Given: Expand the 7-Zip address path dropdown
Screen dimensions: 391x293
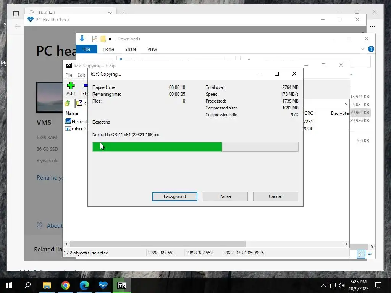Looking at the screenshot, I should click(x=346, y=104).
